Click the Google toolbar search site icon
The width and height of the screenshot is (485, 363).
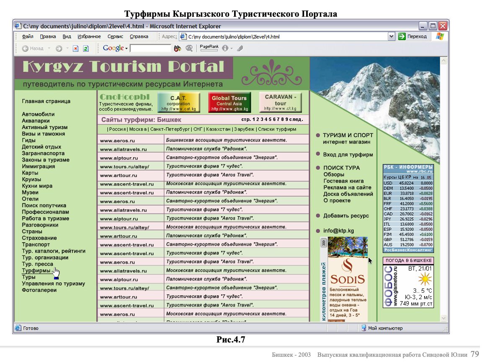pos(189,48)
